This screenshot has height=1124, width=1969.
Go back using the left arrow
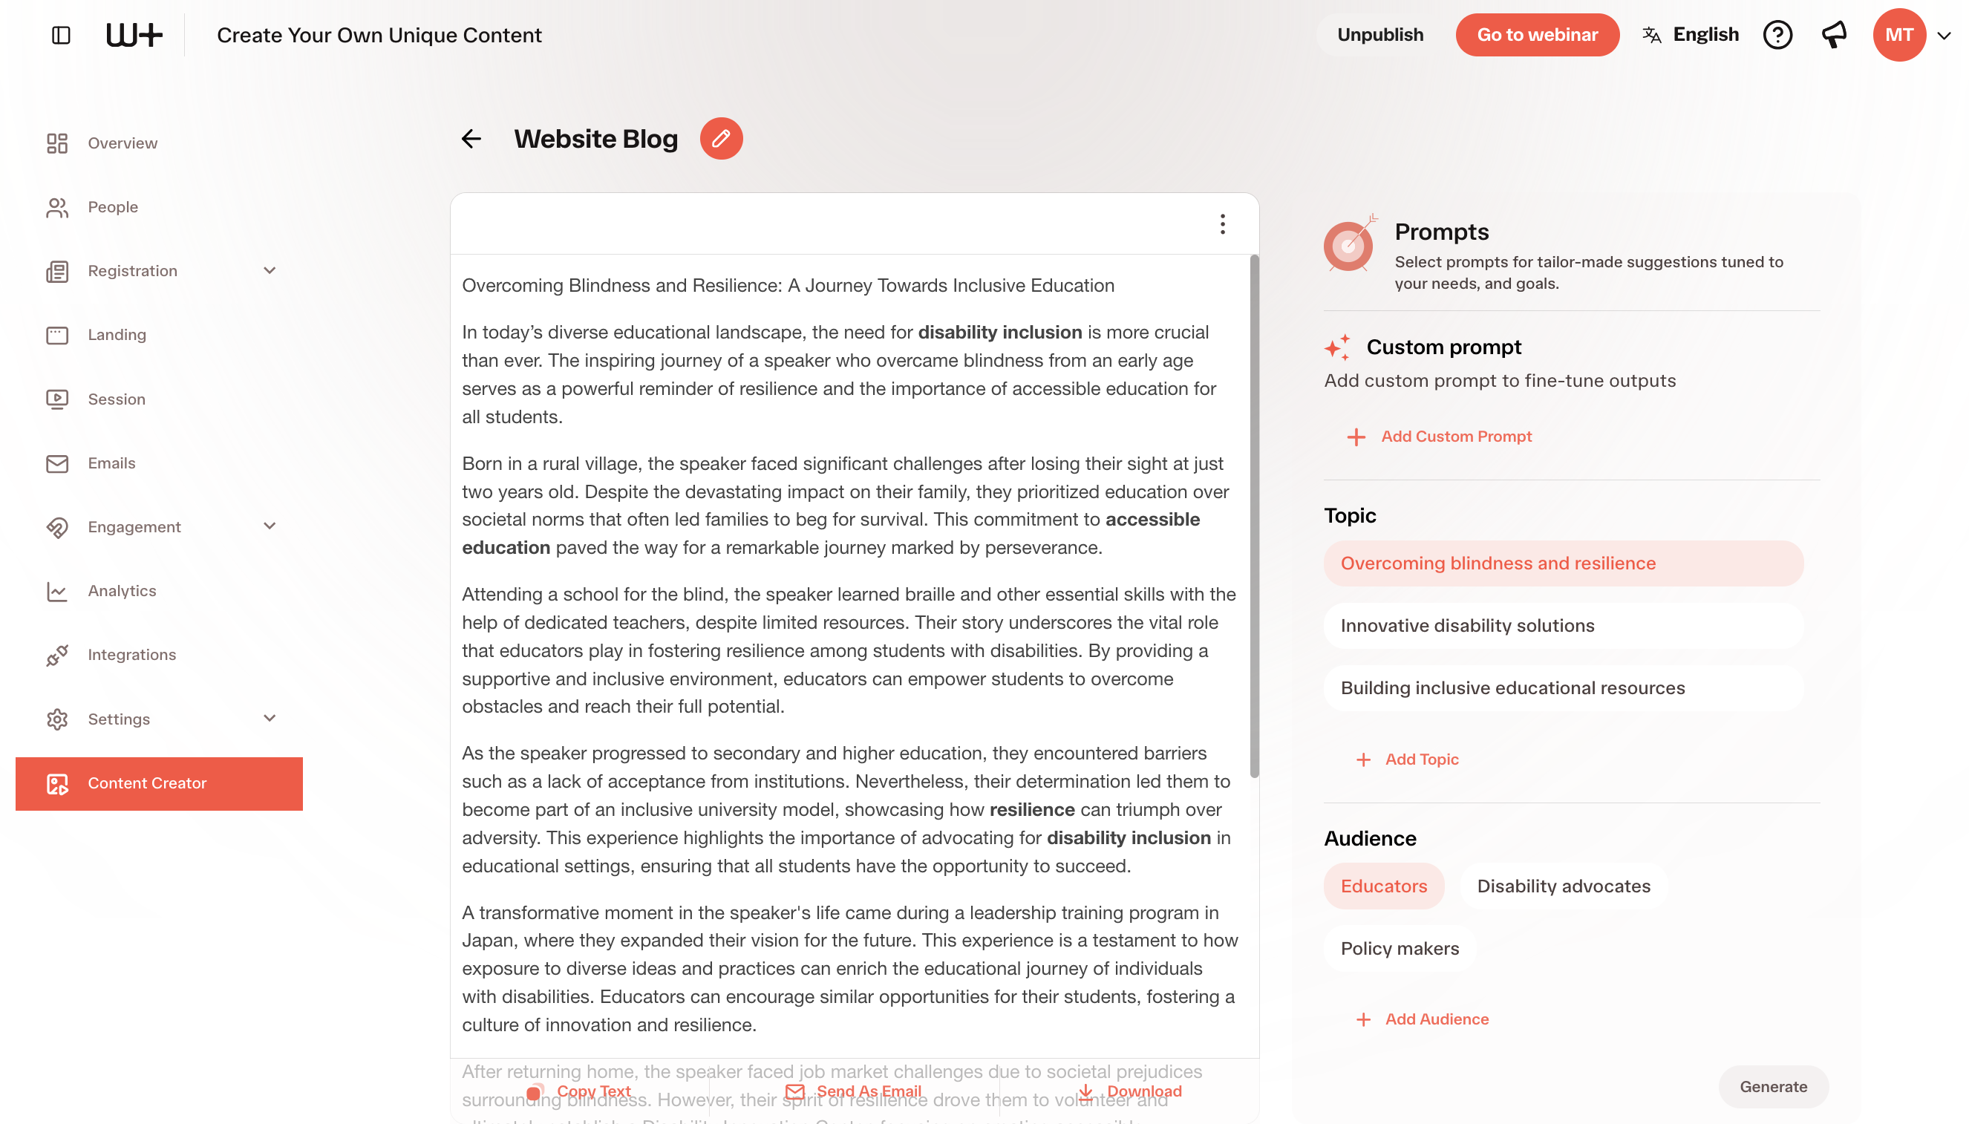471,139
